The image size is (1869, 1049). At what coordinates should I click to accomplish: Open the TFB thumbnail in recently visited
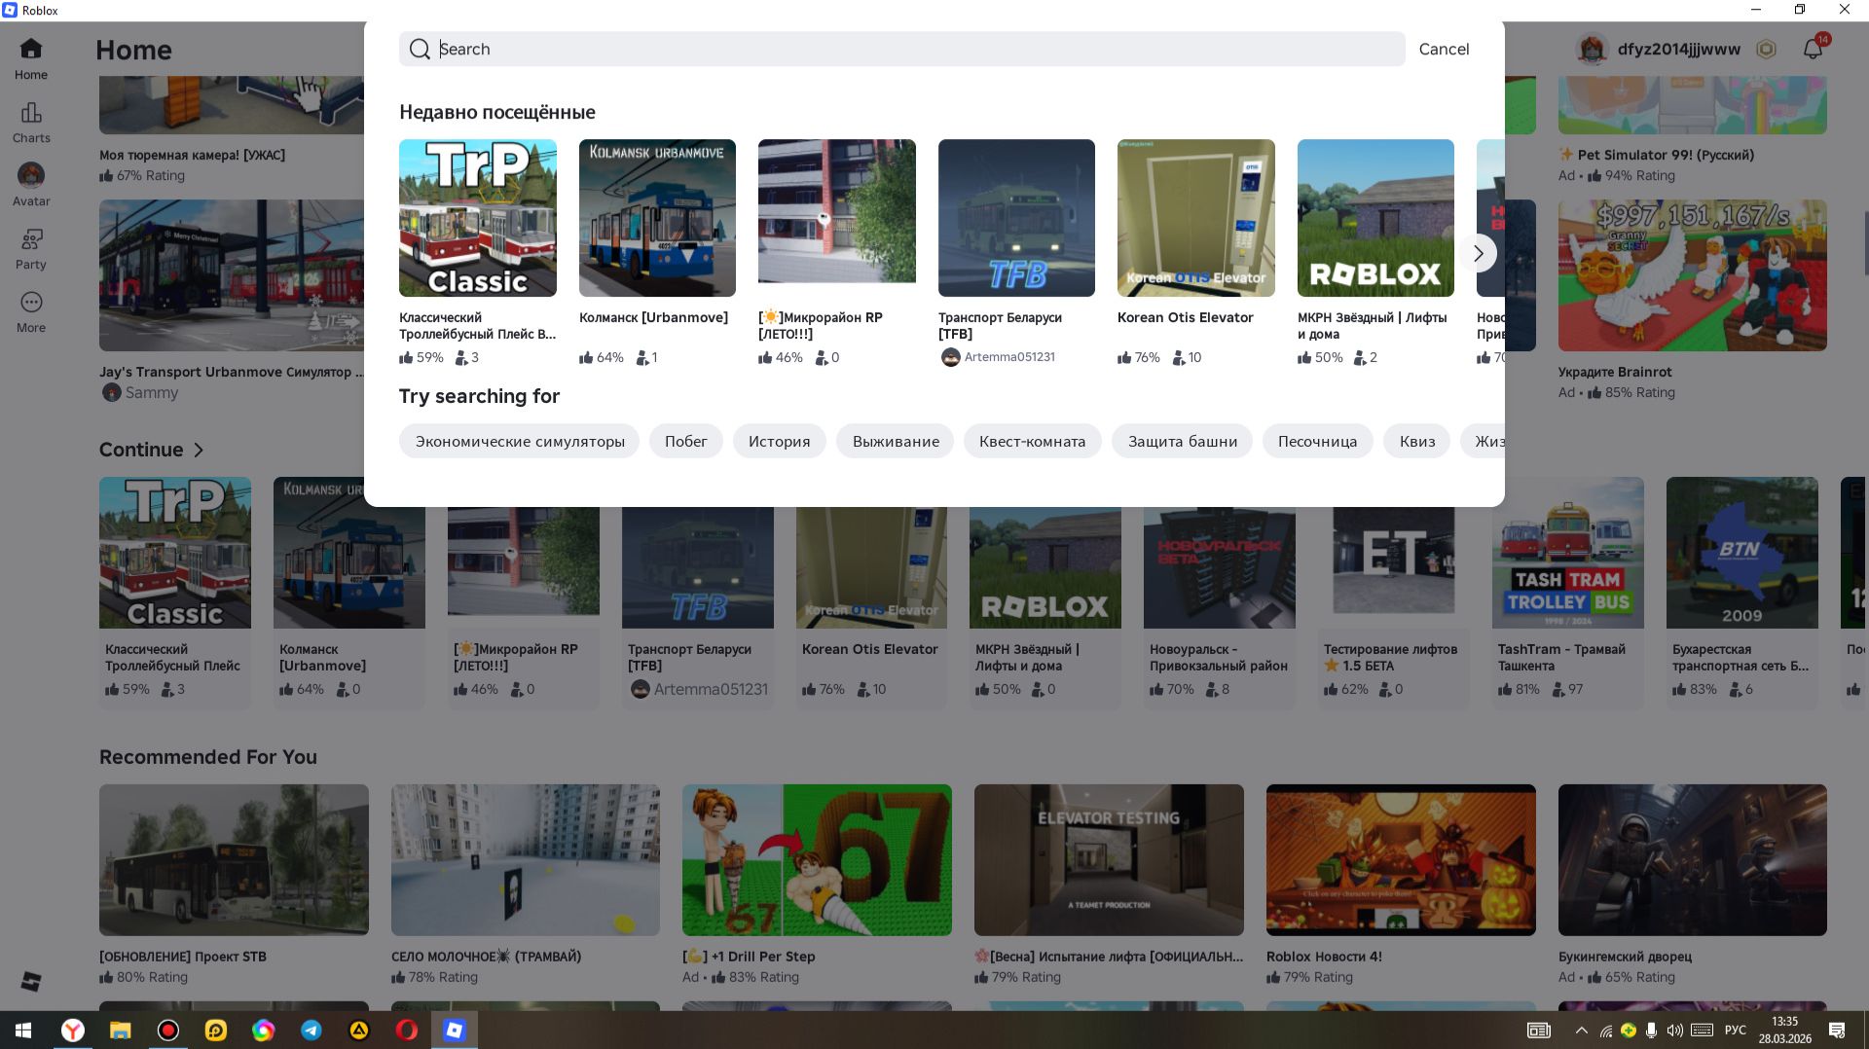1016,218
